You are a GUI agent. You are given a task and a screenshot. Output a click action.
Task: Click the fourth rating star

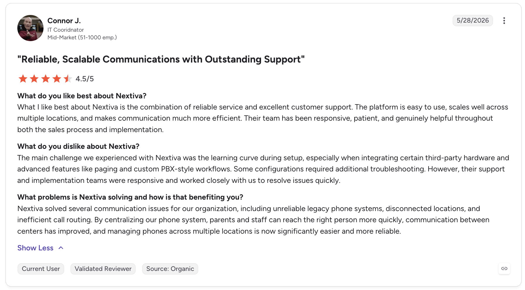pyautogui.click(x=57, y=79)
